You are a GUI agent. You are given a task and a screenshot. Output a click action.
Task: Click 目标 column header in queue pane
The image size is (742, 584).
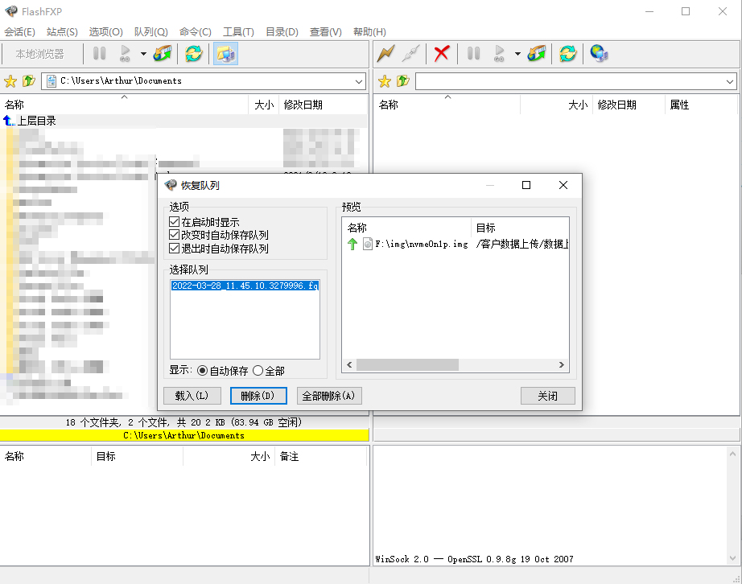[x=137, y=456]
